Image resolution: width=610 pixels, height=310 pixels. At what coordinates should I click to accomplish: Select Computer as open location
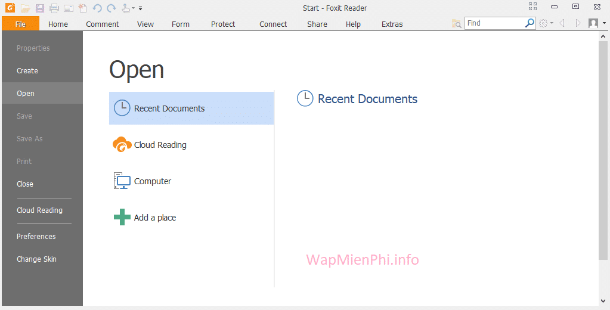click(x=191, y=181)
